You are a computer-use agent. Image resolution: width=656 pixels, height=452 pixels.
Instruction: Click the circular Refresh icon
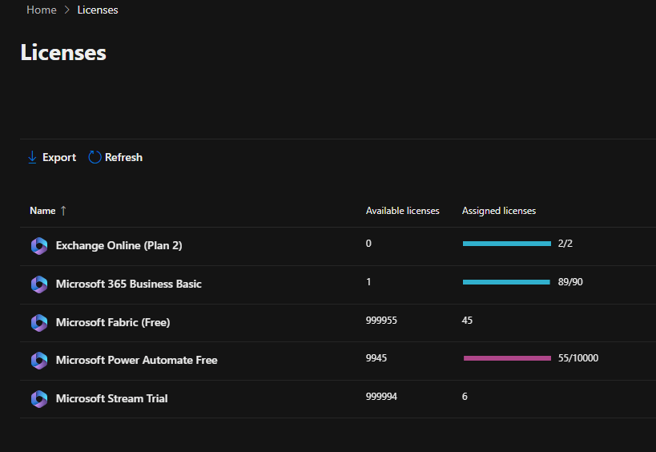[95, 157]
